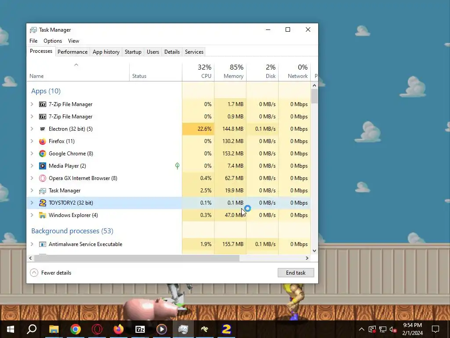Click the Google Chrome process icon in list
Image resolution: width=450 pixels, height=338 pixels.
tap(43, 154)
